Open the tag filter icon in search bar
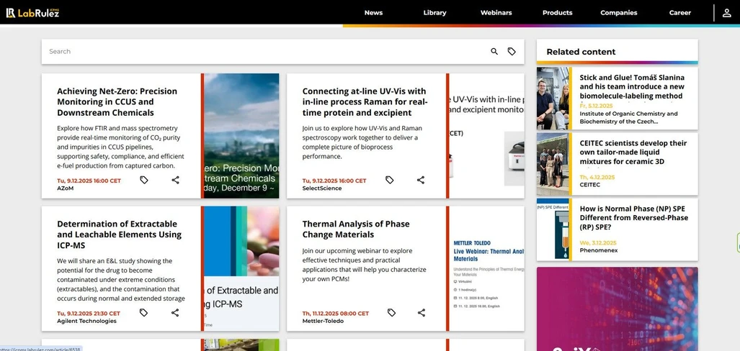This screenshot has height=351, width=740. [x=512, y=51]
